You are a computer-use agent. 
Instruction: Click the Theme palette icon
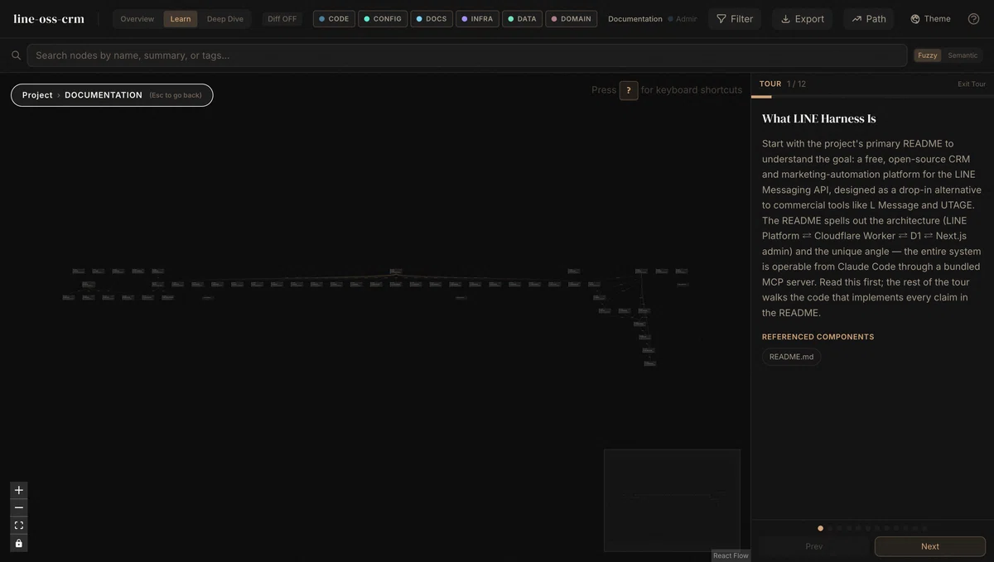(x=915, y=19)
